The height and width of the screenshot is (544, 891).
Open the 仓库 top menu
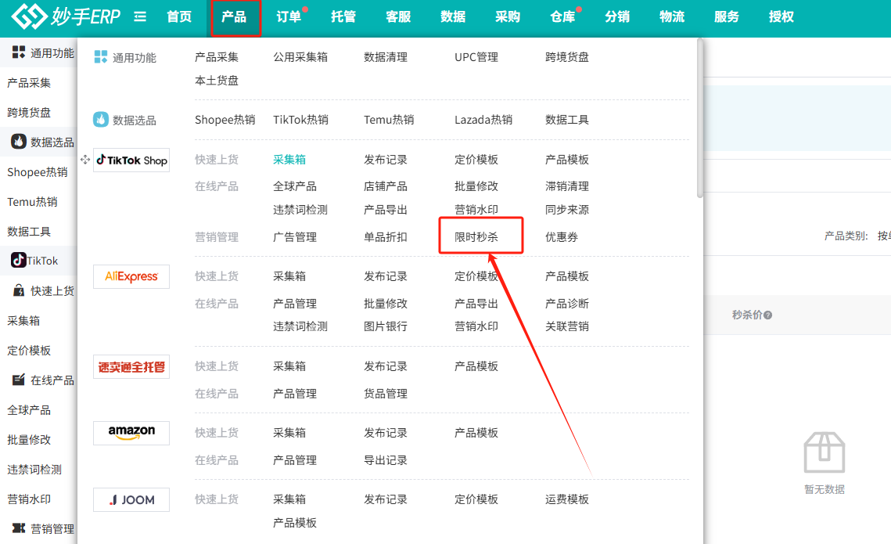562,16
